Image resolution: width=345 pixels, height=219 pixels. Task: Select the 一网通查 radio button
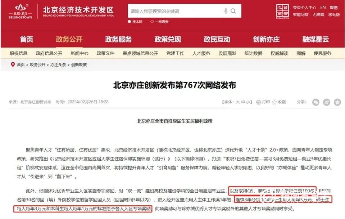pyautogui.click(x=152, y=22)
